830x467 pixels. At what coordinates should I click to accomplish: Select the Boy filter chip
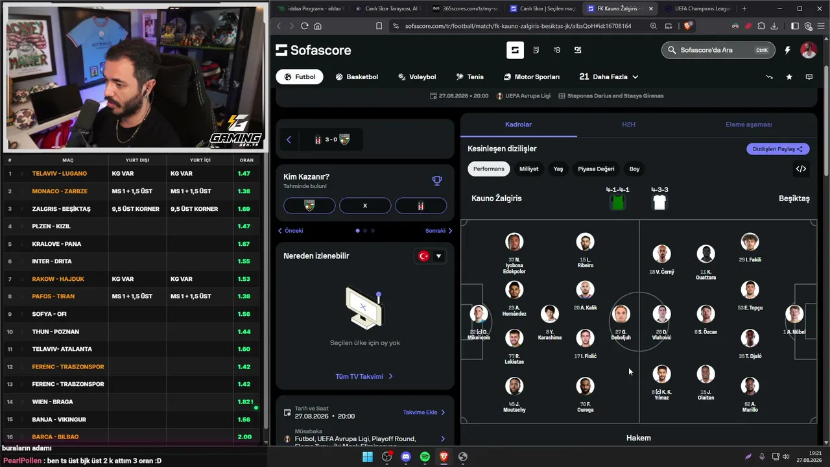[634, 169]
